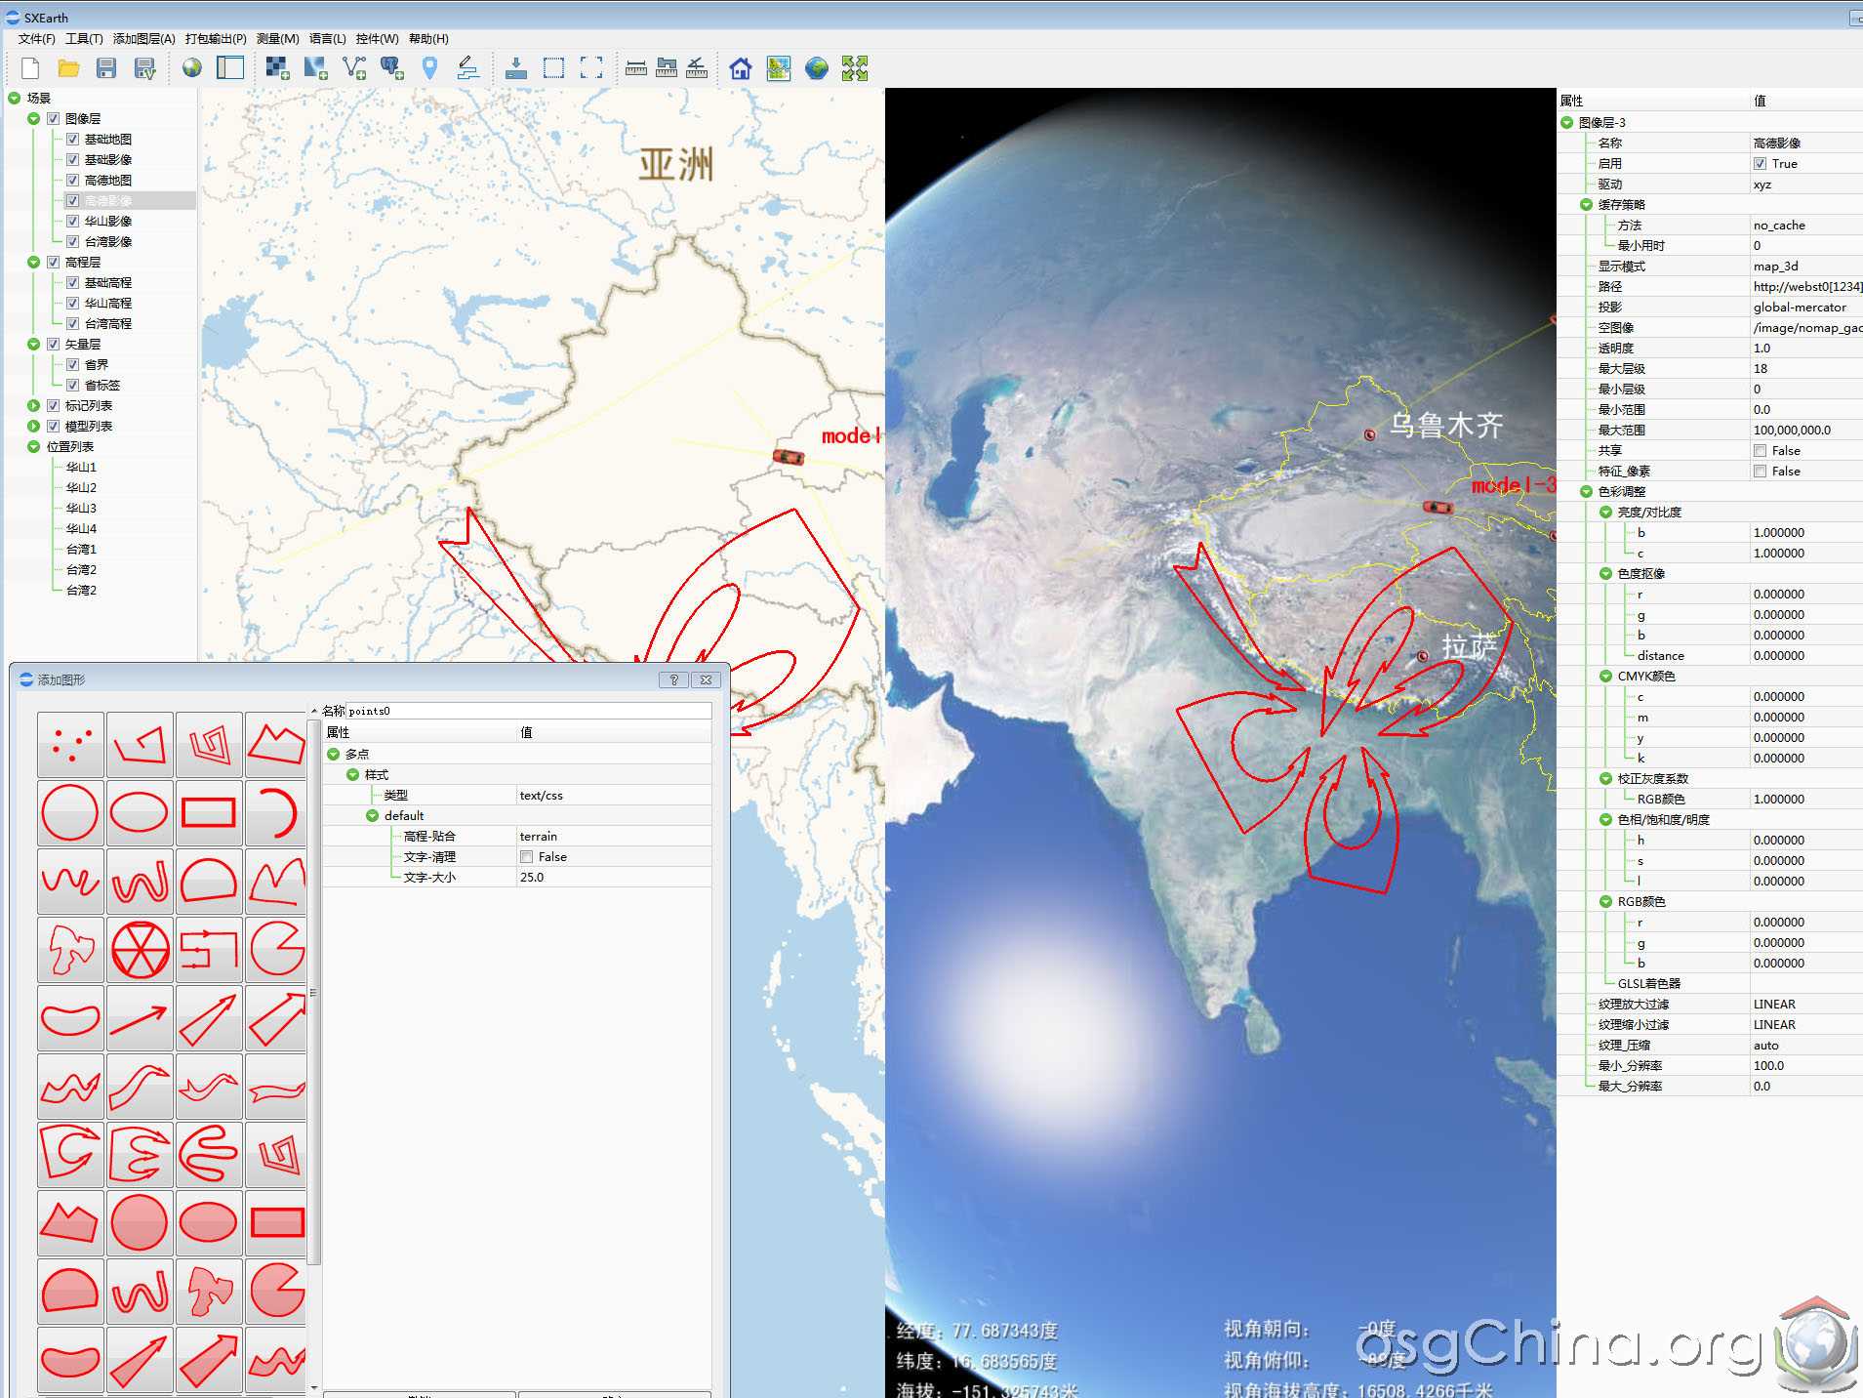Select the filled red circle shape
The width and height of the screenshot is (1863, 1398).
click(140, 1222)
